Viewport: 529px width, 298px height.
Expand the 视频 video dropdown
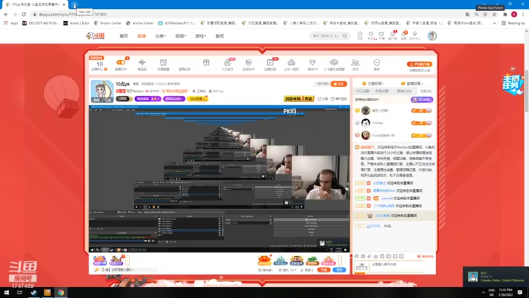tap(181, 36)
